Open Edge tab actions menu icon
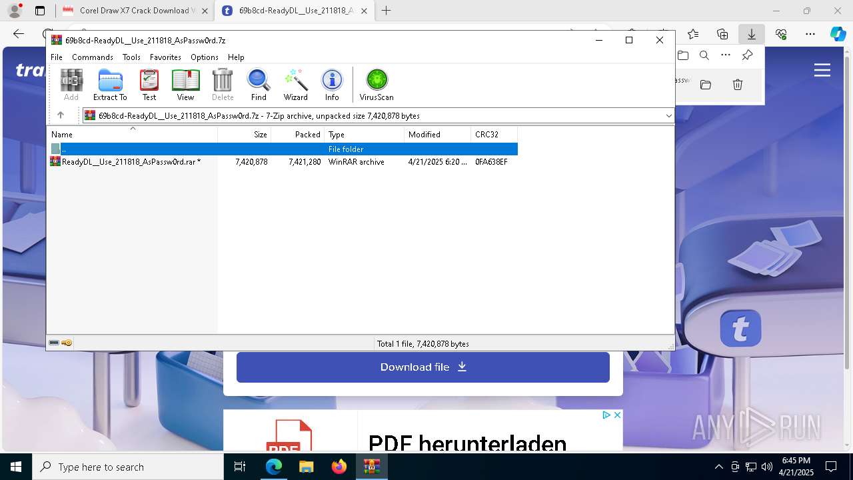853x480 pixels. 40,11
